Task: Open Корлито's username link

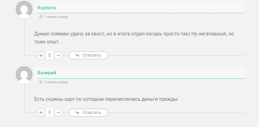Action: pyautogui.click(x=47, y=8)
